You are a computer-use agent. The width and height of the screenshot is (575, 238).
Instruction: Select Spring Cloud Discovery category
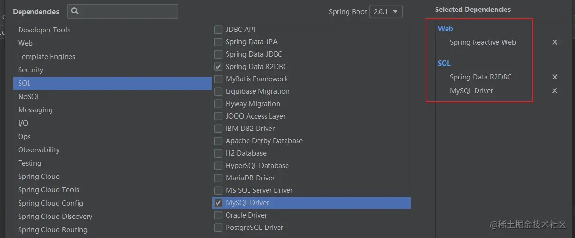pyautogui.click(x=112, y=217)
